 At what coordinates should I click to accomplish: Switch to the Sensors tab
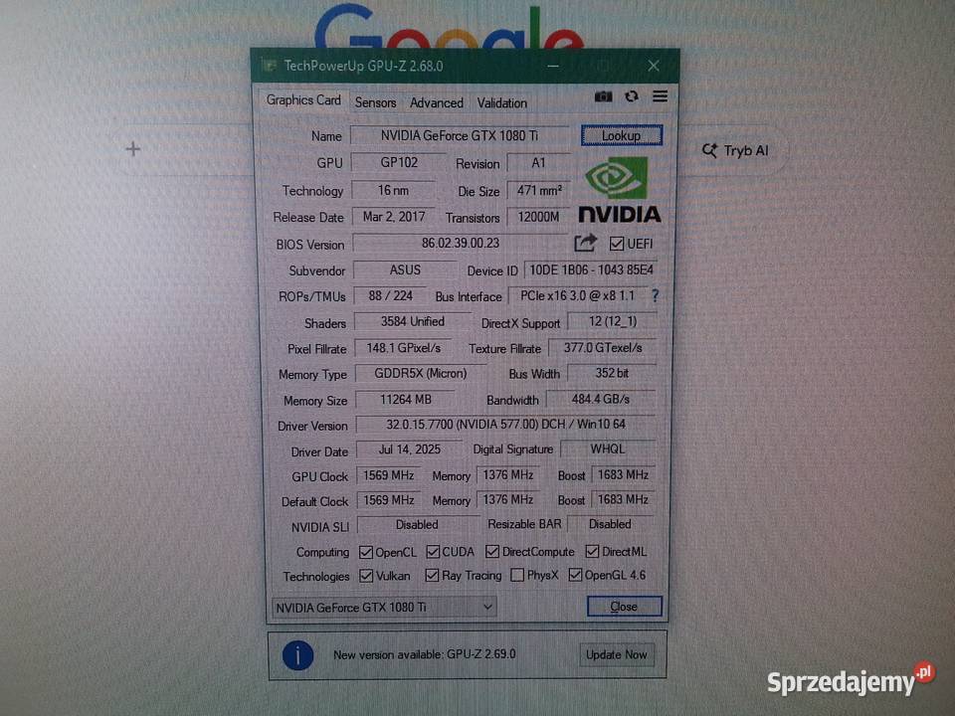pyautogui.click(x=375, y=102)
